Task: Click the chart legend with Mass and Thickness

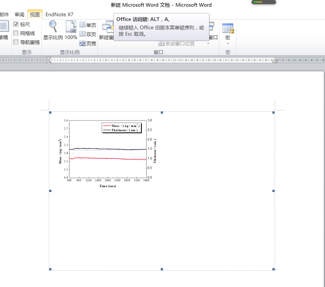Action: 121,128
